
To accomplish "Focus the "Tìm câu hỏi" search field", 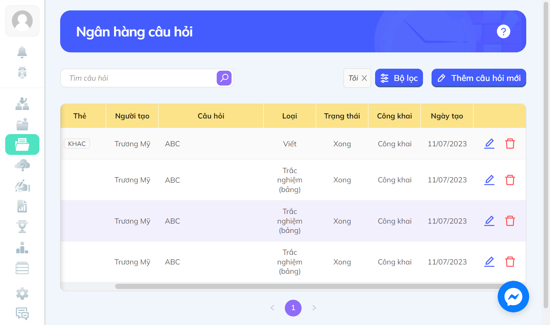I will [x=139, y=78].
